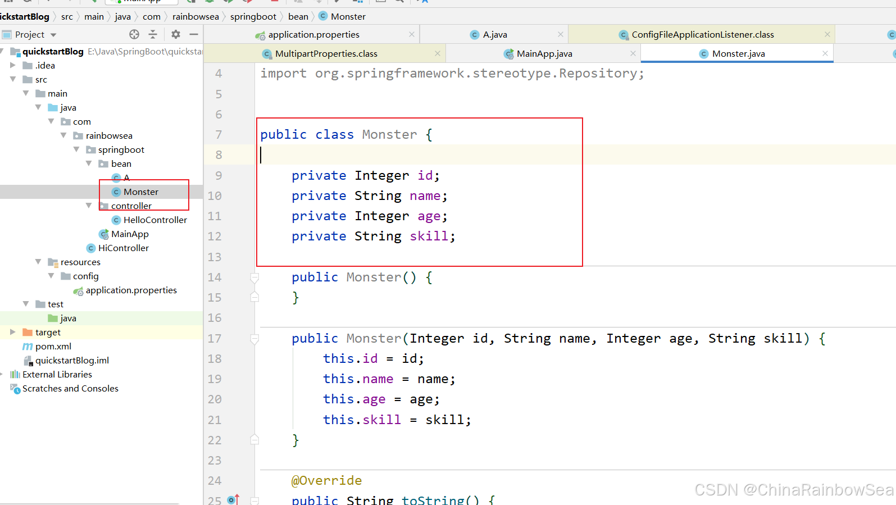This screenshot has width=896, height=505.
Task: Fold the Monster() constructor at line 14
Action: point(254,277)
